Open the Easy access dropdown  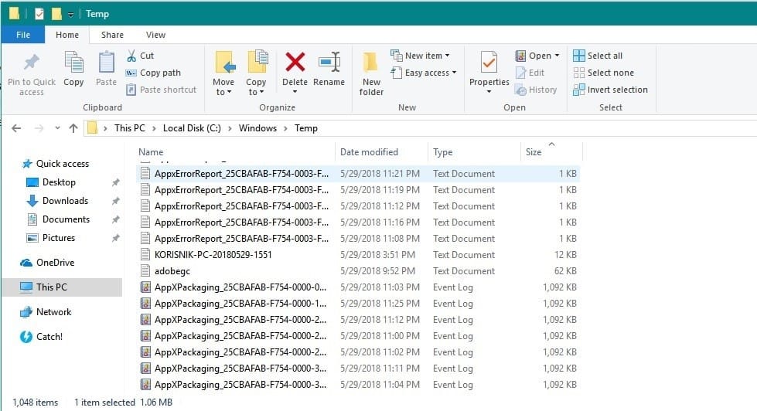click(x=424, y=73)
